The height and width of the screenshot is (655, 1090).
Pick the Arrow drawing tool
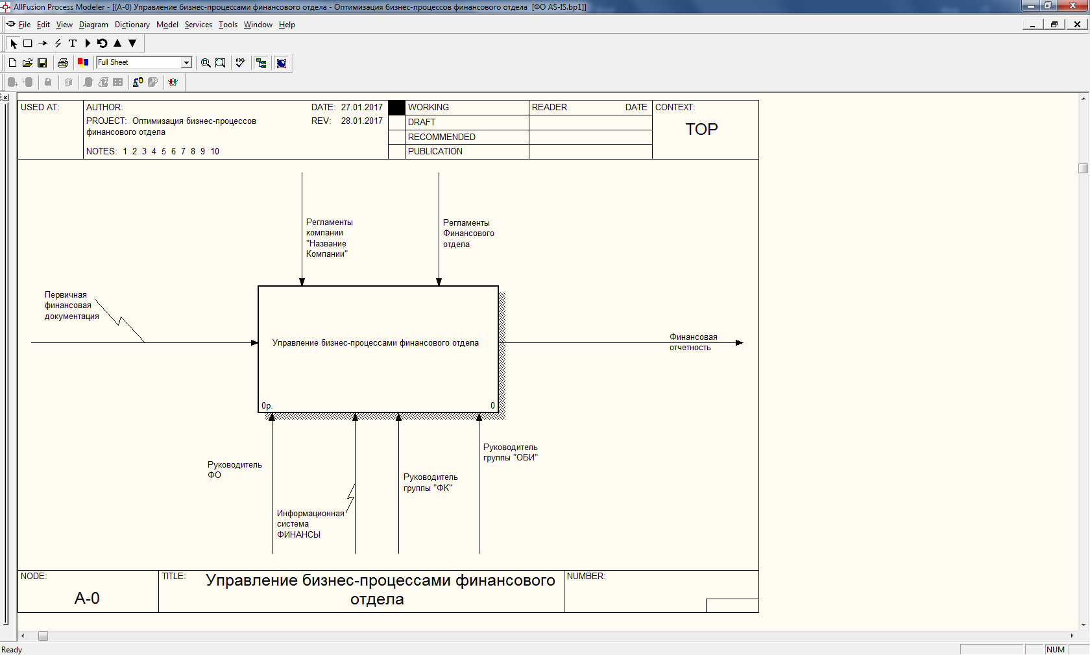43,43
